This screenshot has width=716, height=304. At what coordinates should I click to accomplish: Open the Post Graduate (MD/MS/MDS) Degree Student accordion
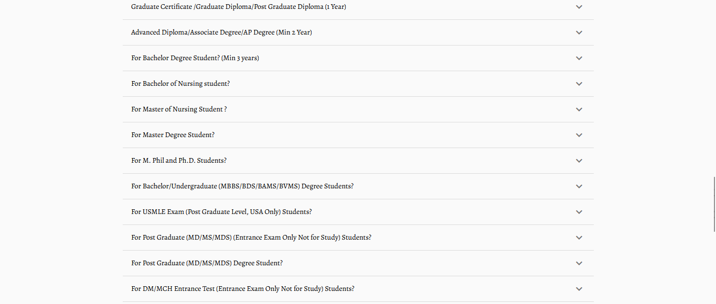pos(579,263)
